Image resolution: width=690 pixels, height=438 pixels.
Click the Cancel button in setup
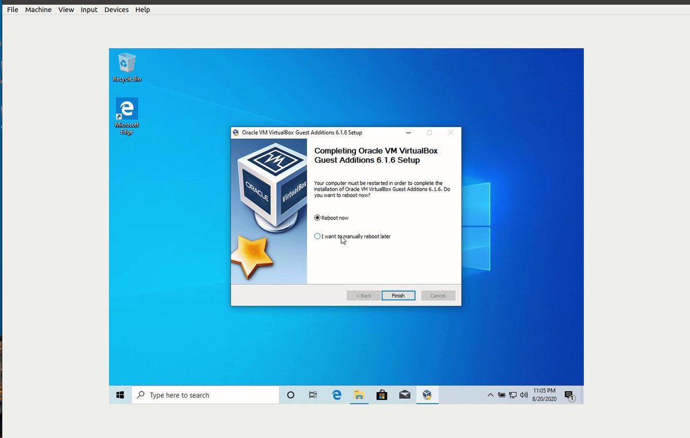coord(438,295)
